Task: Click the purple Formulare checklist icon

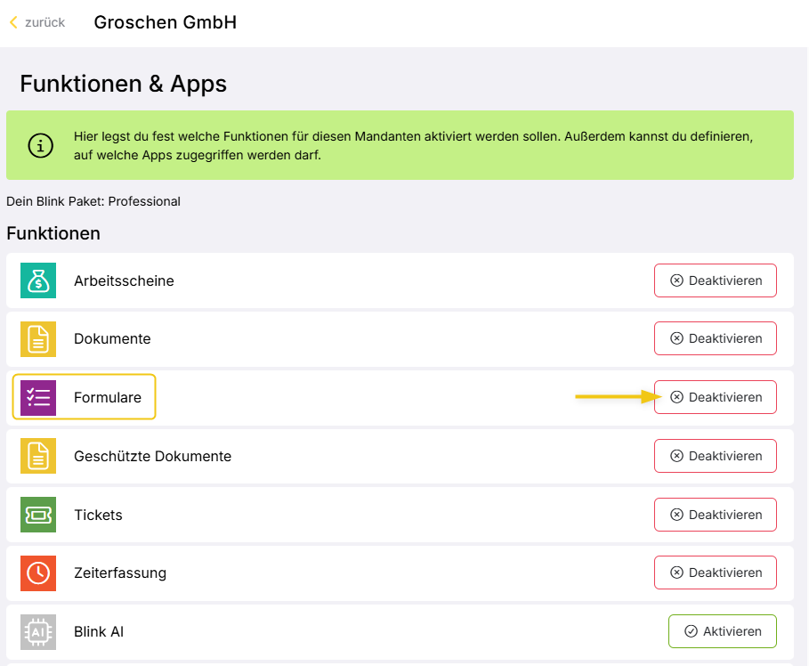Action: pyautogui.click(x=38, y=397)
